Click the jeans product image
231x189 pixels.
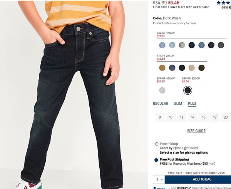coord(74,95)
